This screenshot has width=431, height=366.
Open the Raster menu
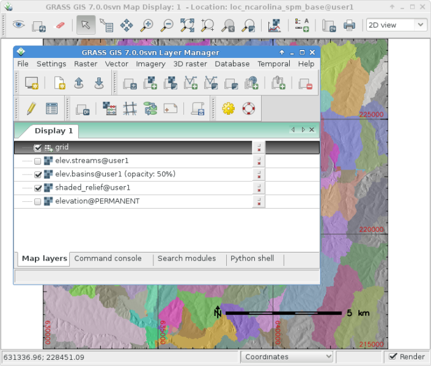[86, 63]
